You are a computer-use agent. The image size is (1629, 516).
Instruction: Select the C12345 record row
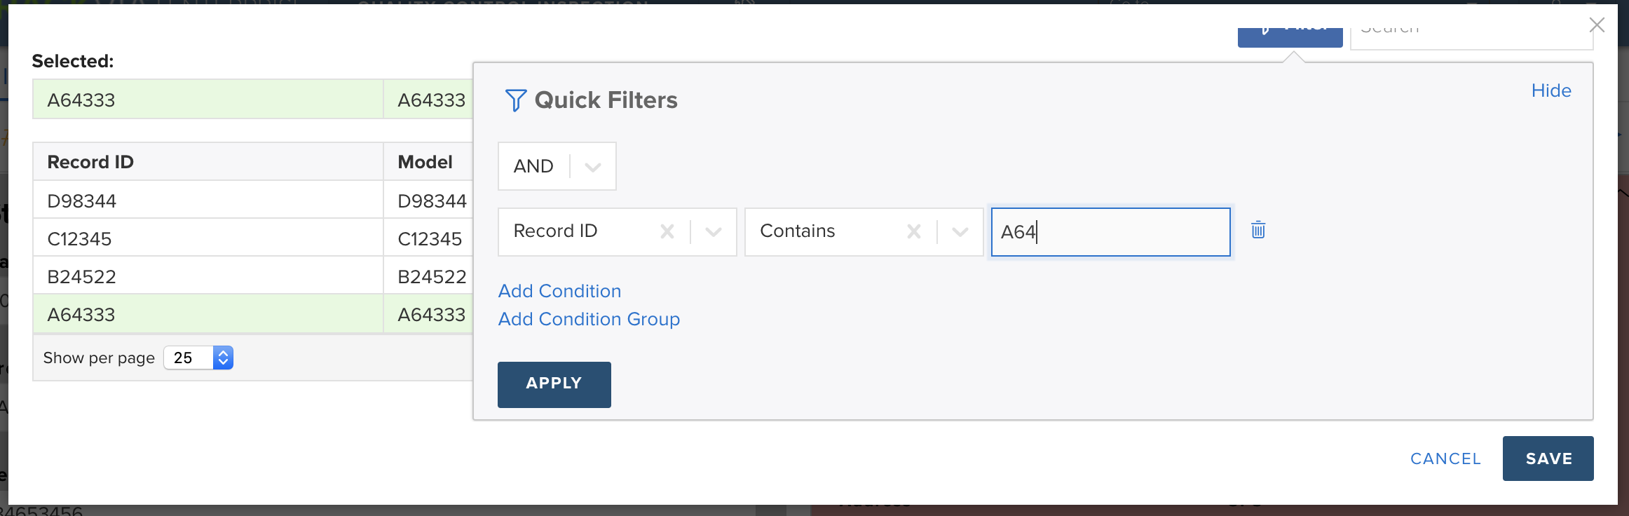point(253,238)
